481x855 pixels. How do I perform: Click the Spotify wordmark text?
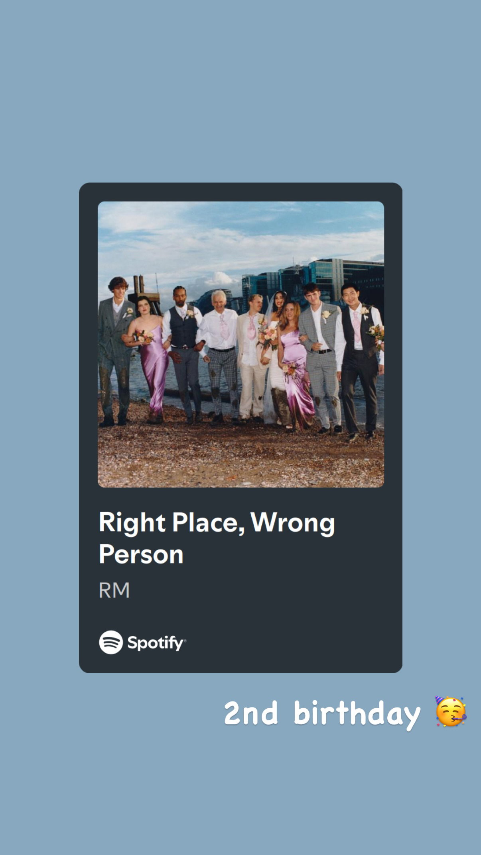click(x=156, y=643)
